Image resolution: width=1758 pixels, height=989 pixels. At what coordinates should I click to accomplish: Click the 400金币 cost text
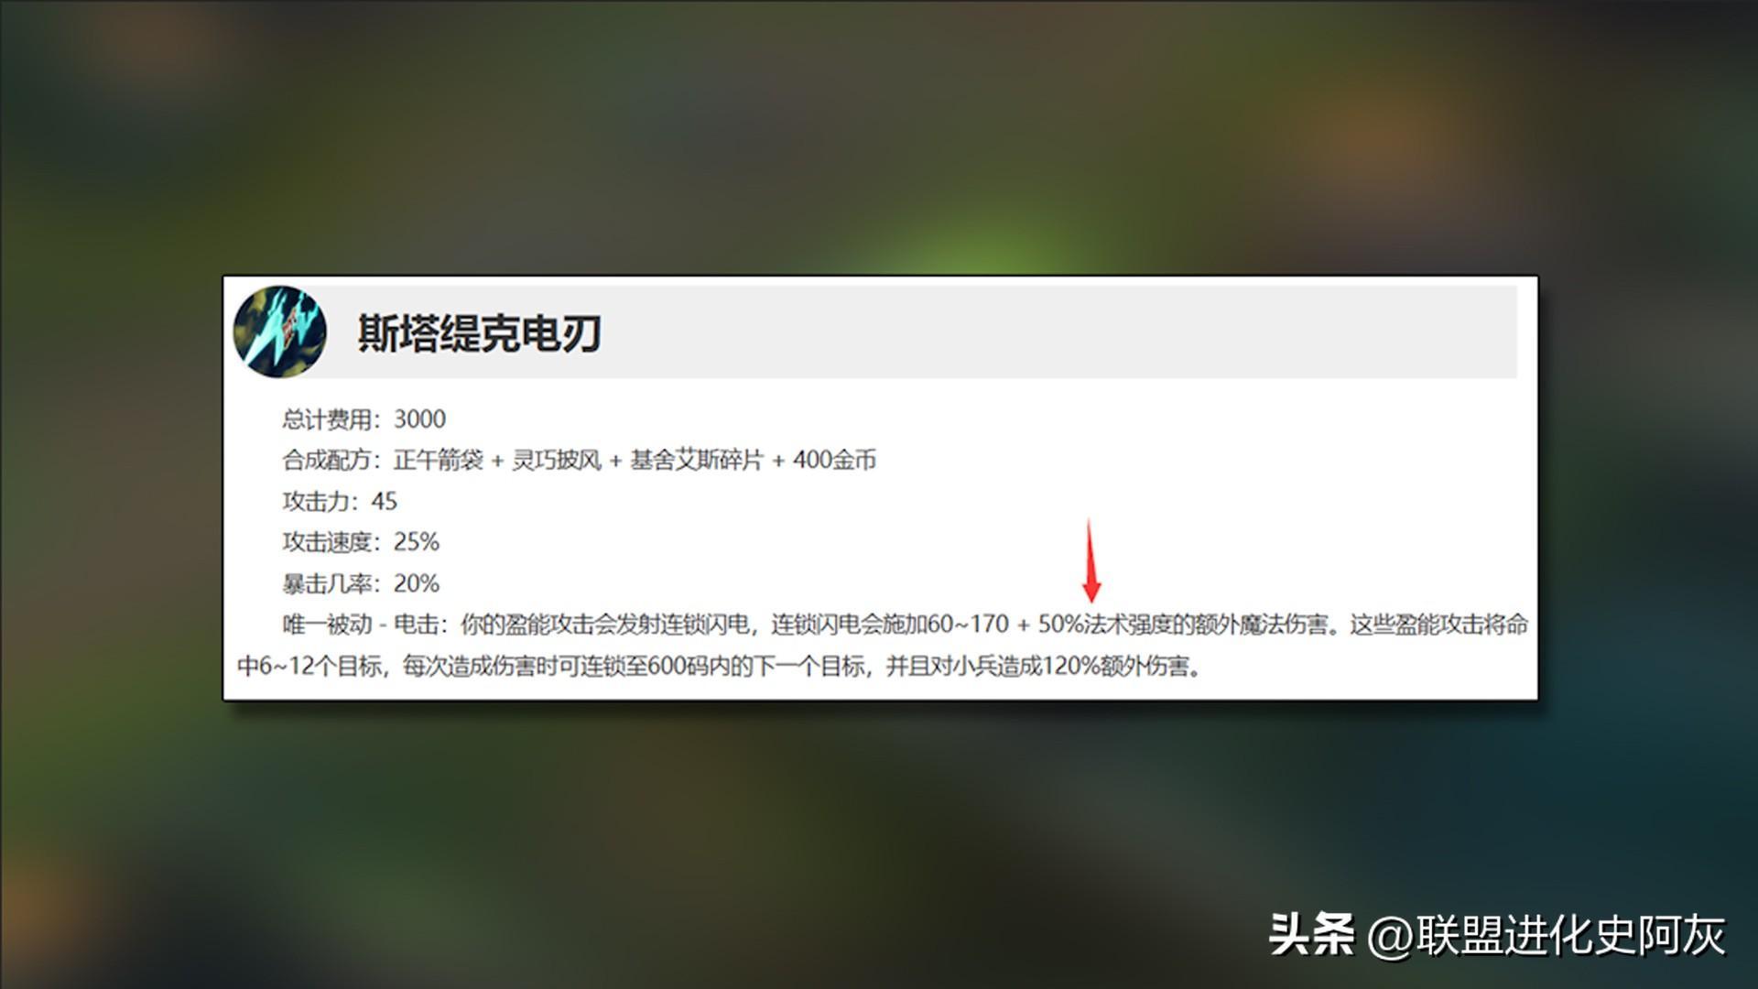point(834,460)
